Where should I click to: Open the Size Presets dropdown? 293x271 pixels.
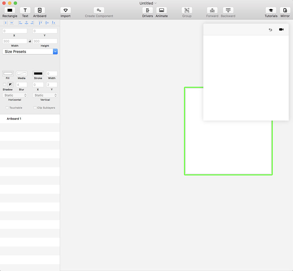30,51
